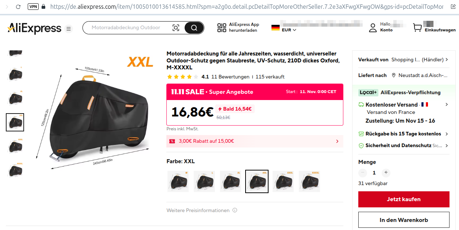
Task: Reload page with browser refresh icon
Action: (18, 7)
